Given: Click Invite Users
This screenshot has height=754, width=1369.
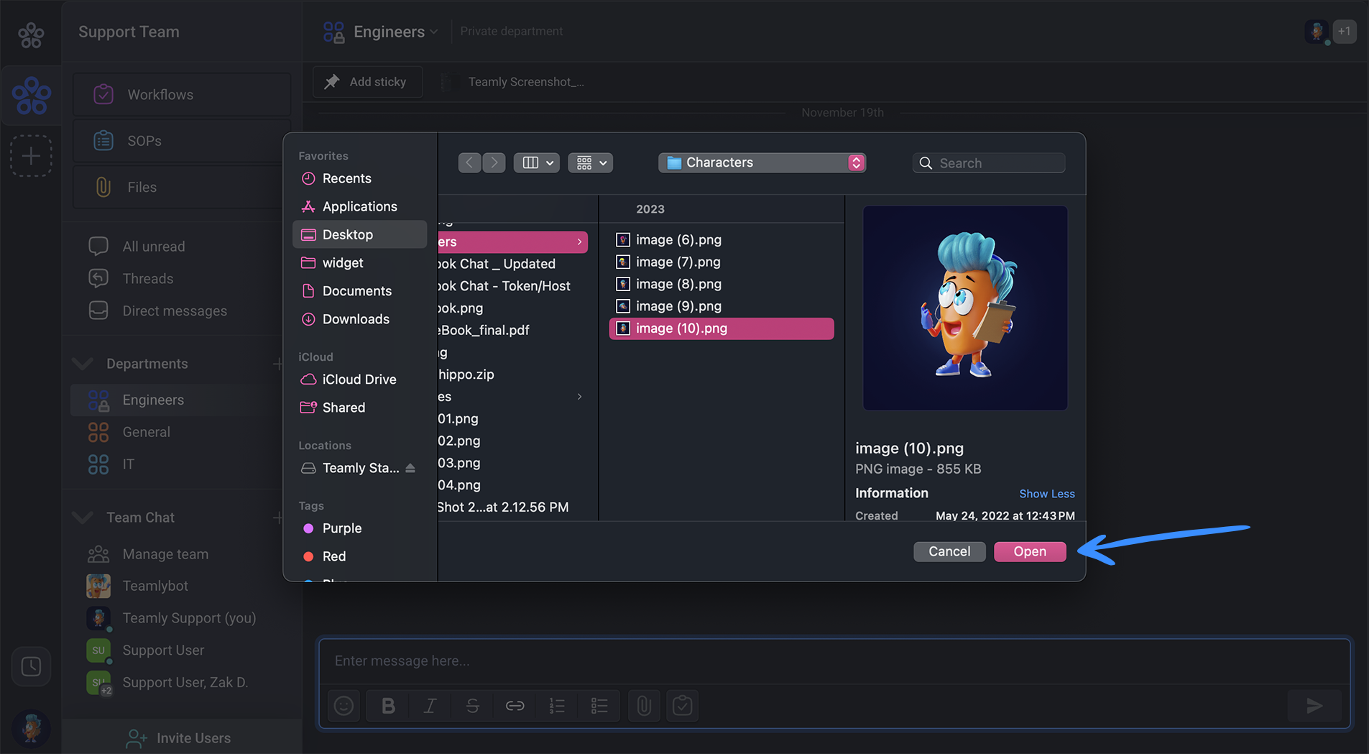Looking at the screenshot, I should (x=180, y=738).
